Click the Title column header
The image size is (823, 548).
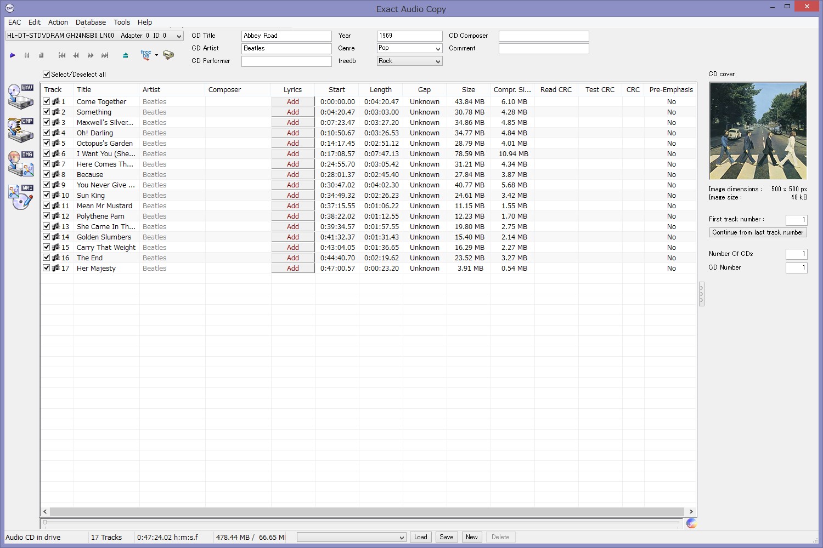coord(106,90)
